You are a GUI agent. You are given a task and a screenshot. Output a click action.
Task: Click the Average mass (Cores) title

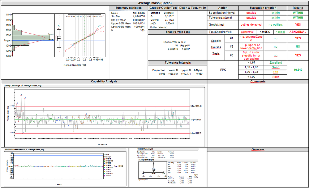tap(155, 3)
